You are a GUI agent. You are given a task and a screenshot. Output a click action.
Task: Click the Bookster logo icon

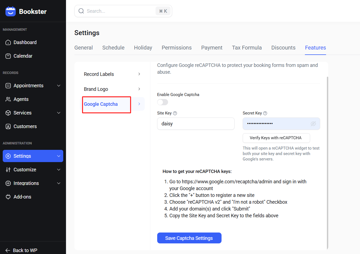(x=11, y=11)
